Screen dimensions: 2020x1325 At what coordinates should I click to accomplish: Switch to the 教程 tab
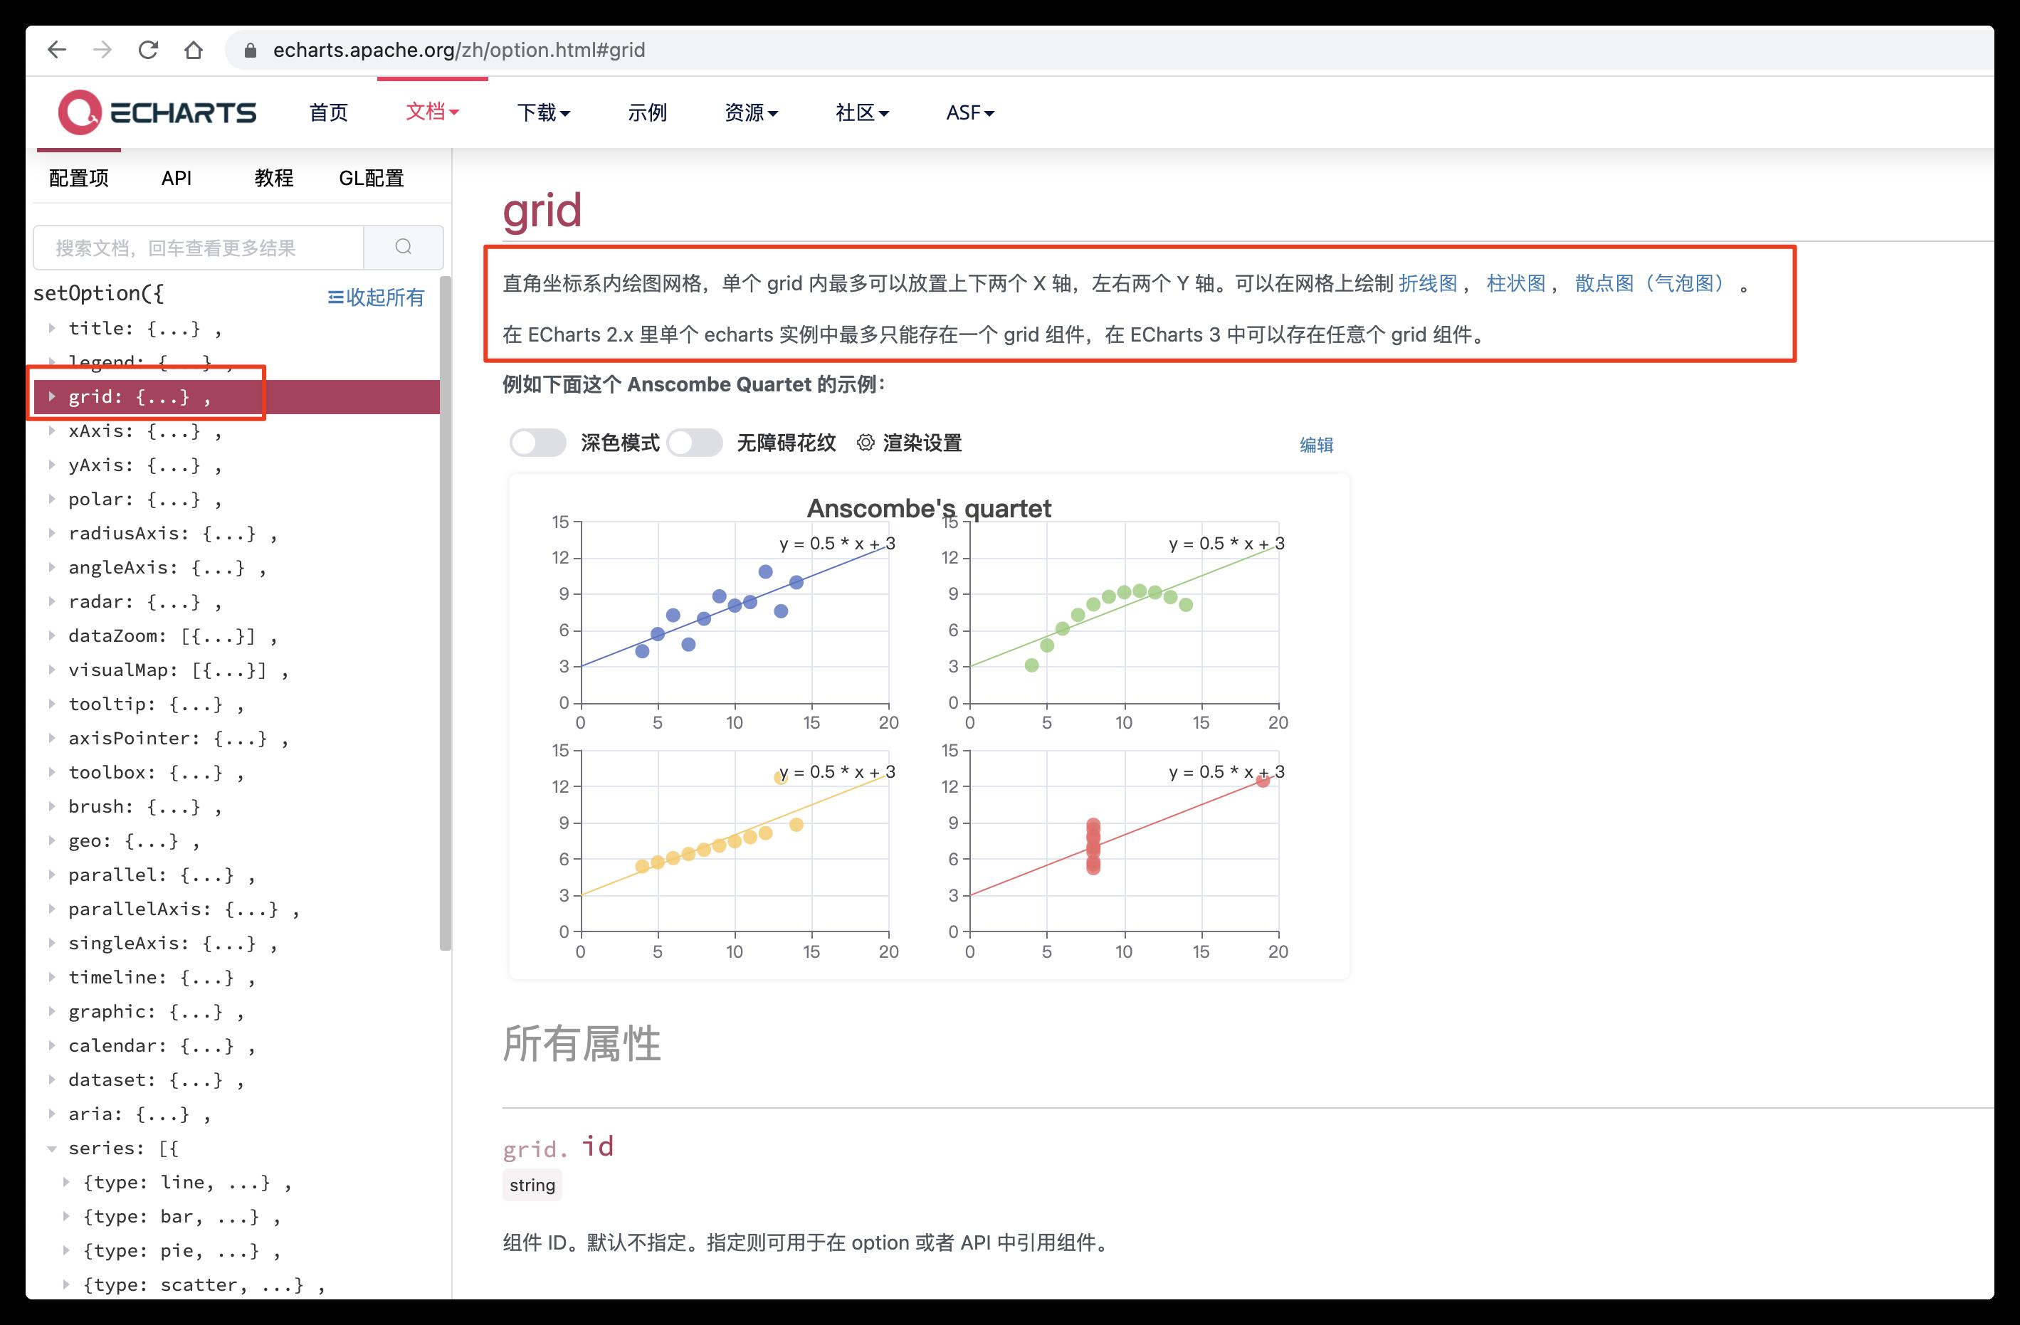(273, 178)
